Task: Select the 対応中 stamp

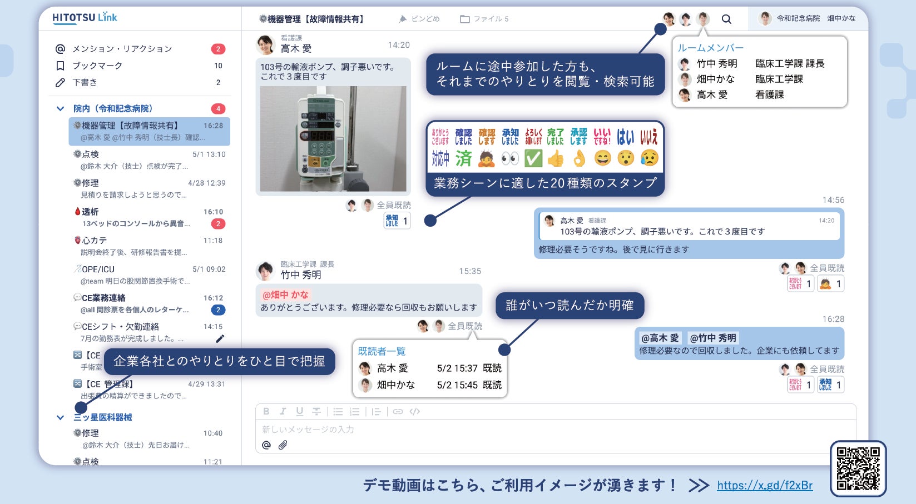Action: (440, 159)
